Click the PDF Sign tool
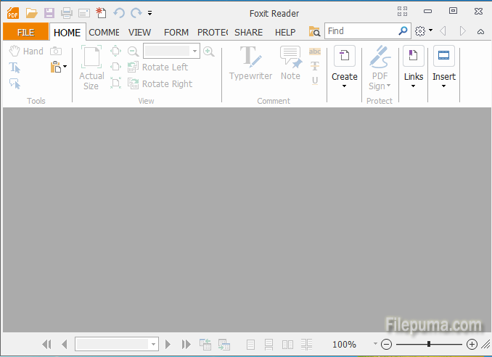This screenshot has height=357, width=492. (x=380, y=67)
